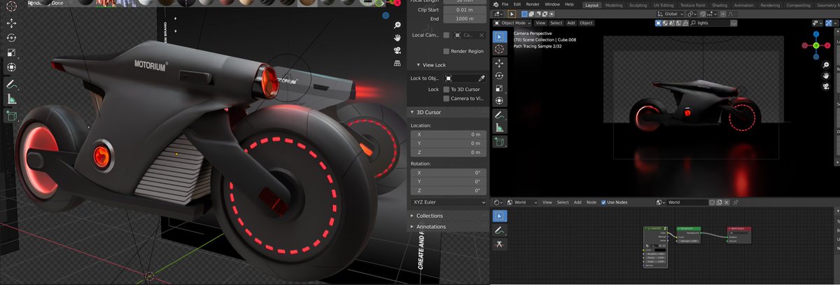The width and height of the screenshot is (840, 285).
Task: Create new World copy button
Action: (x=720, y=202)
